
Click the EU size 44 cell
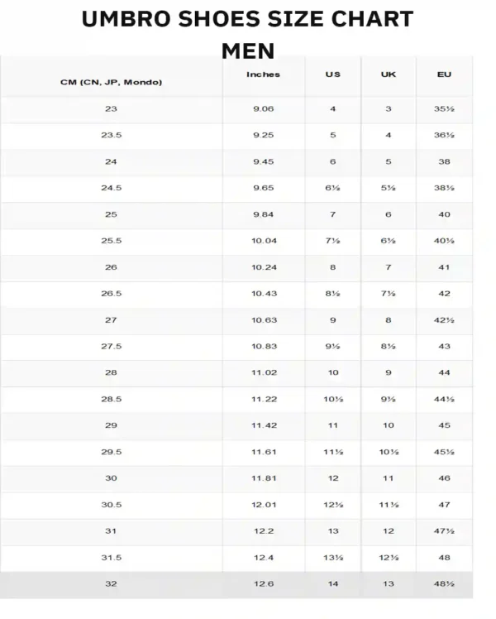point(444,372)
